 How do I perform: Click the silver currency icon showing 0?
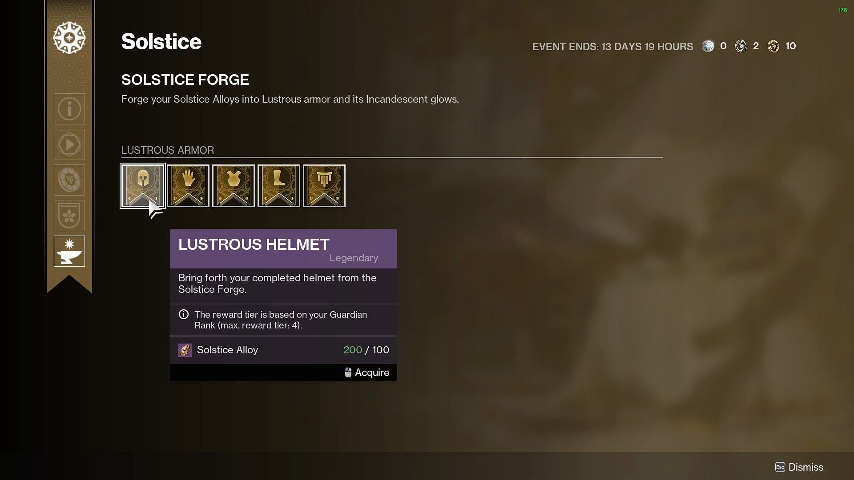click(x=708, y=46)
